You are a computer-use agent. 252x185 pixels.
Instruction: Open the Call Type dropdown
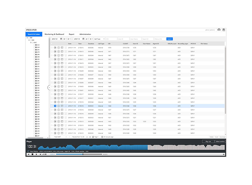pyautogui.click(x=99, y=39)
